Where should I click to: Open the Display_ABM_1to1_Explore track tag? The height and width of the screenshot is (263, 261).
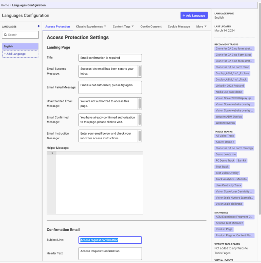(232, 73)
